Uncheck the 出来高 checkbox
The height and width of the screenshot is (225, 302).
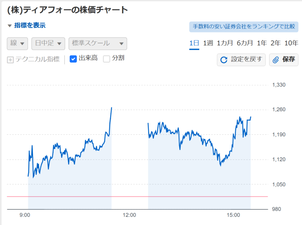73,59
